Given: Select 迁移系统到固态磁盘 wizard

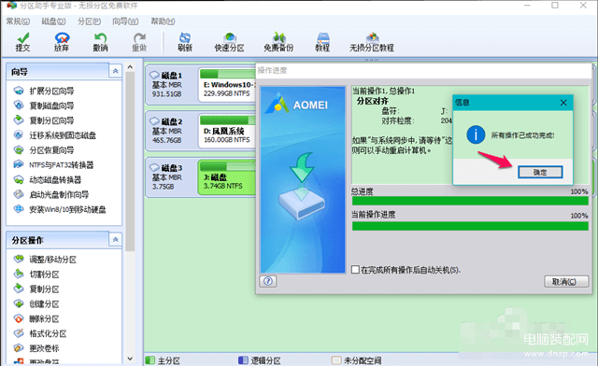Looking at the screenshot, I should pos(55,135).
